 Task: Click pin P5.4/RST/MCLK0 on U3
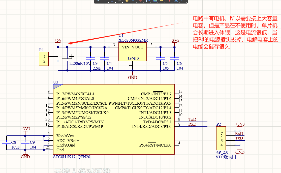155,145
